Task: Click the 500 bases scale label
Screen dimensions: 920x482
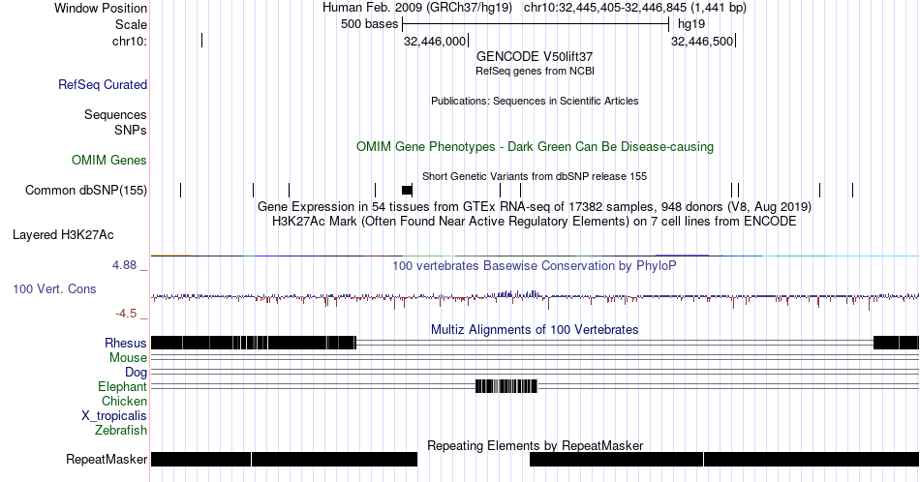Action: tap(370, 24)
